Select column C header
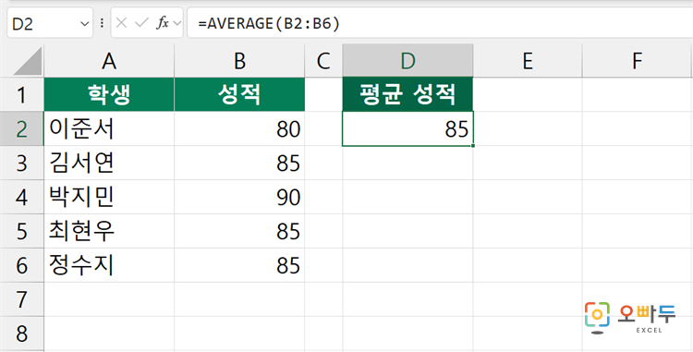 click(x=323, y=61)
